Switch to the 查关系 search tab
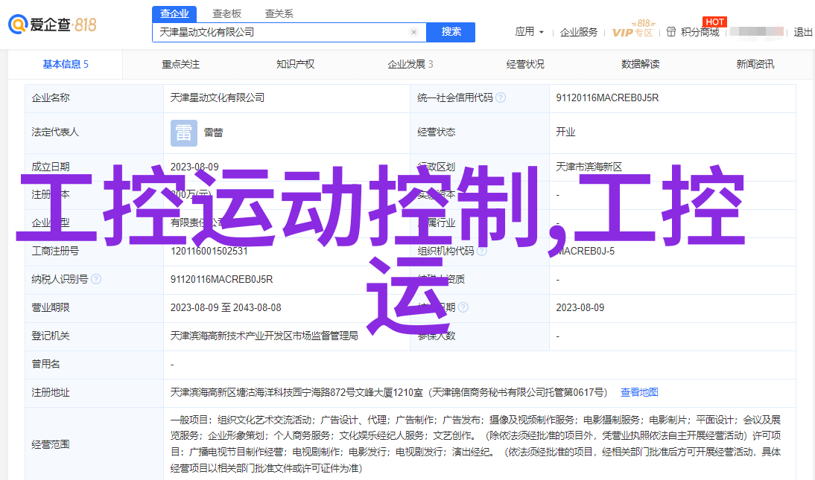 pos(279,14)
